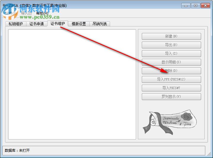Screen dimensions: 213x158
Task: Click the 罗列显示(V) button
Action: click(x=171, y=97)
